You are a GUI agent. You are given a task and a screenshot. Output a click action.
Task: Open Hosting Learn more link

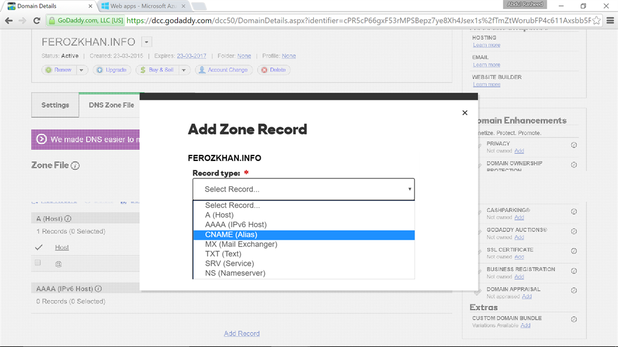(x=486, y=45)
